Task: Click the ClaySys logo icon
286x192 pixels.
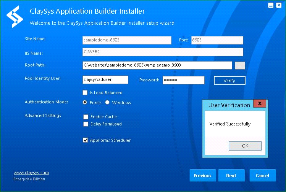Action: click(x=15, y=17)
